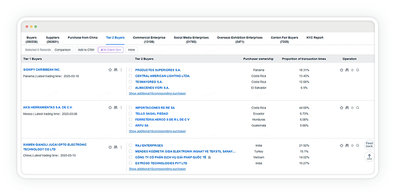The height and width of the screenshot is (196, 396).
Task: Star the XIAMEN QIANGLI JUCAI OPTO buyer
Action: (110, 147)
